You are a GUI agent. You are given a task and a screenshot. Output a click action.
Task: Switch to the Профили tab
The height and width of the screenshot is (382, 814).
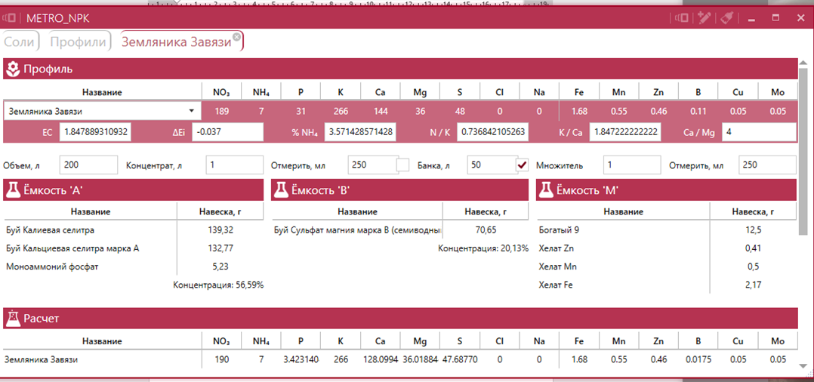coord(78,42)
